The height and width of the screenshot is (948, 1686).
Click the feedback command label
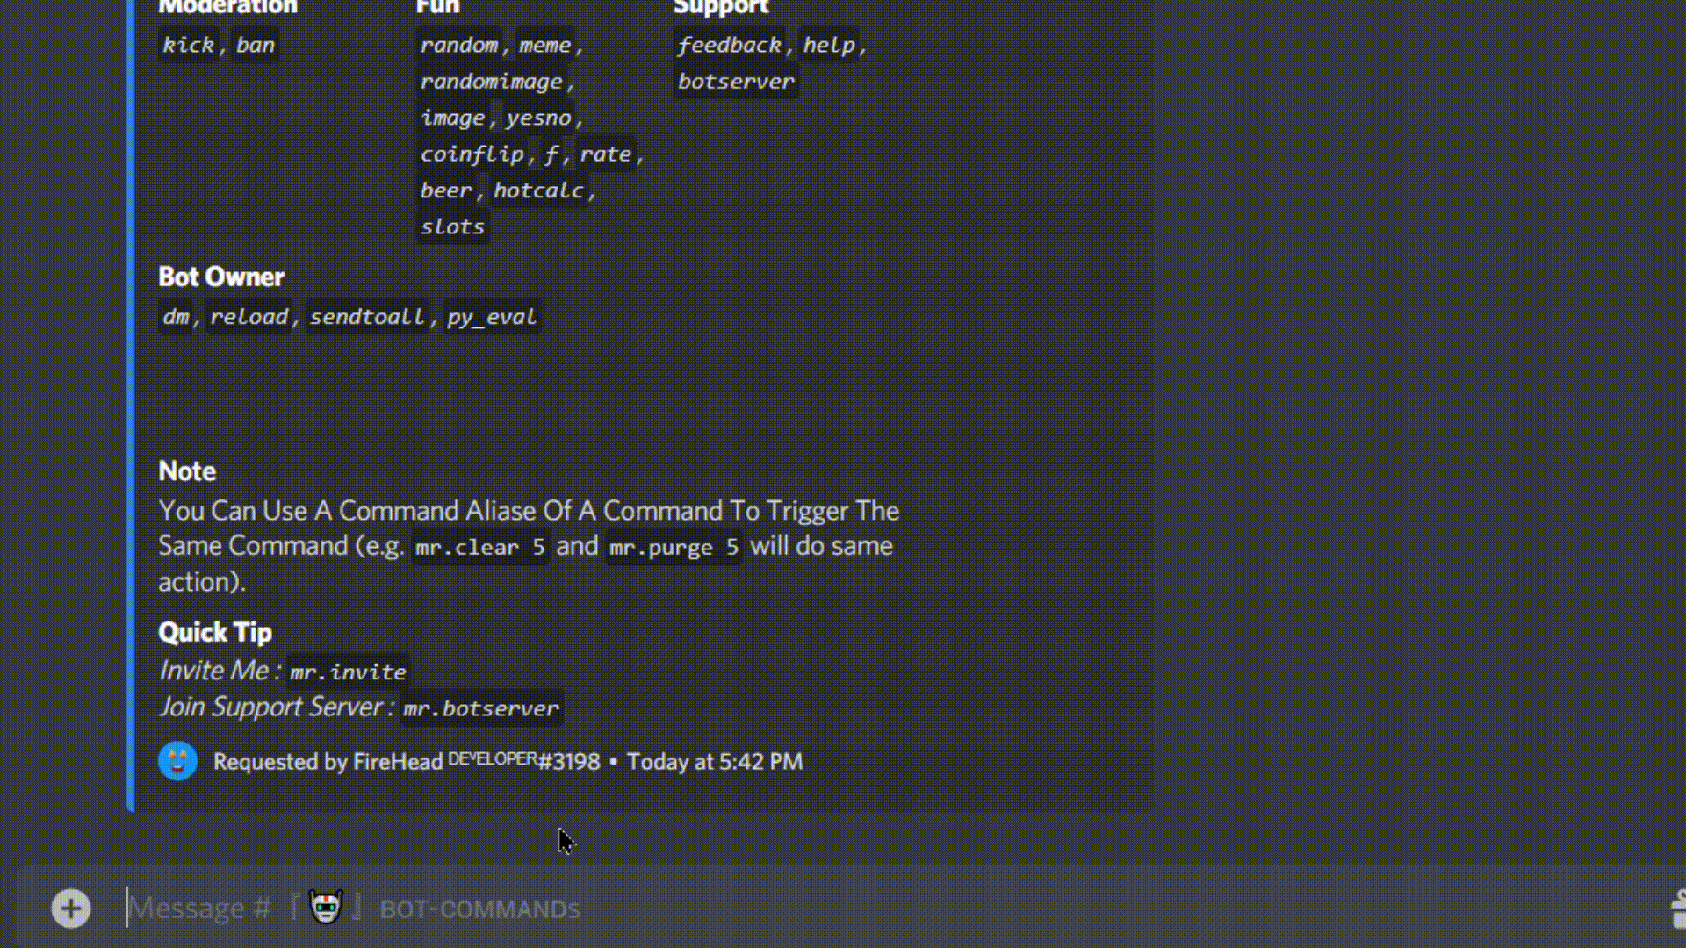(729, 45)
